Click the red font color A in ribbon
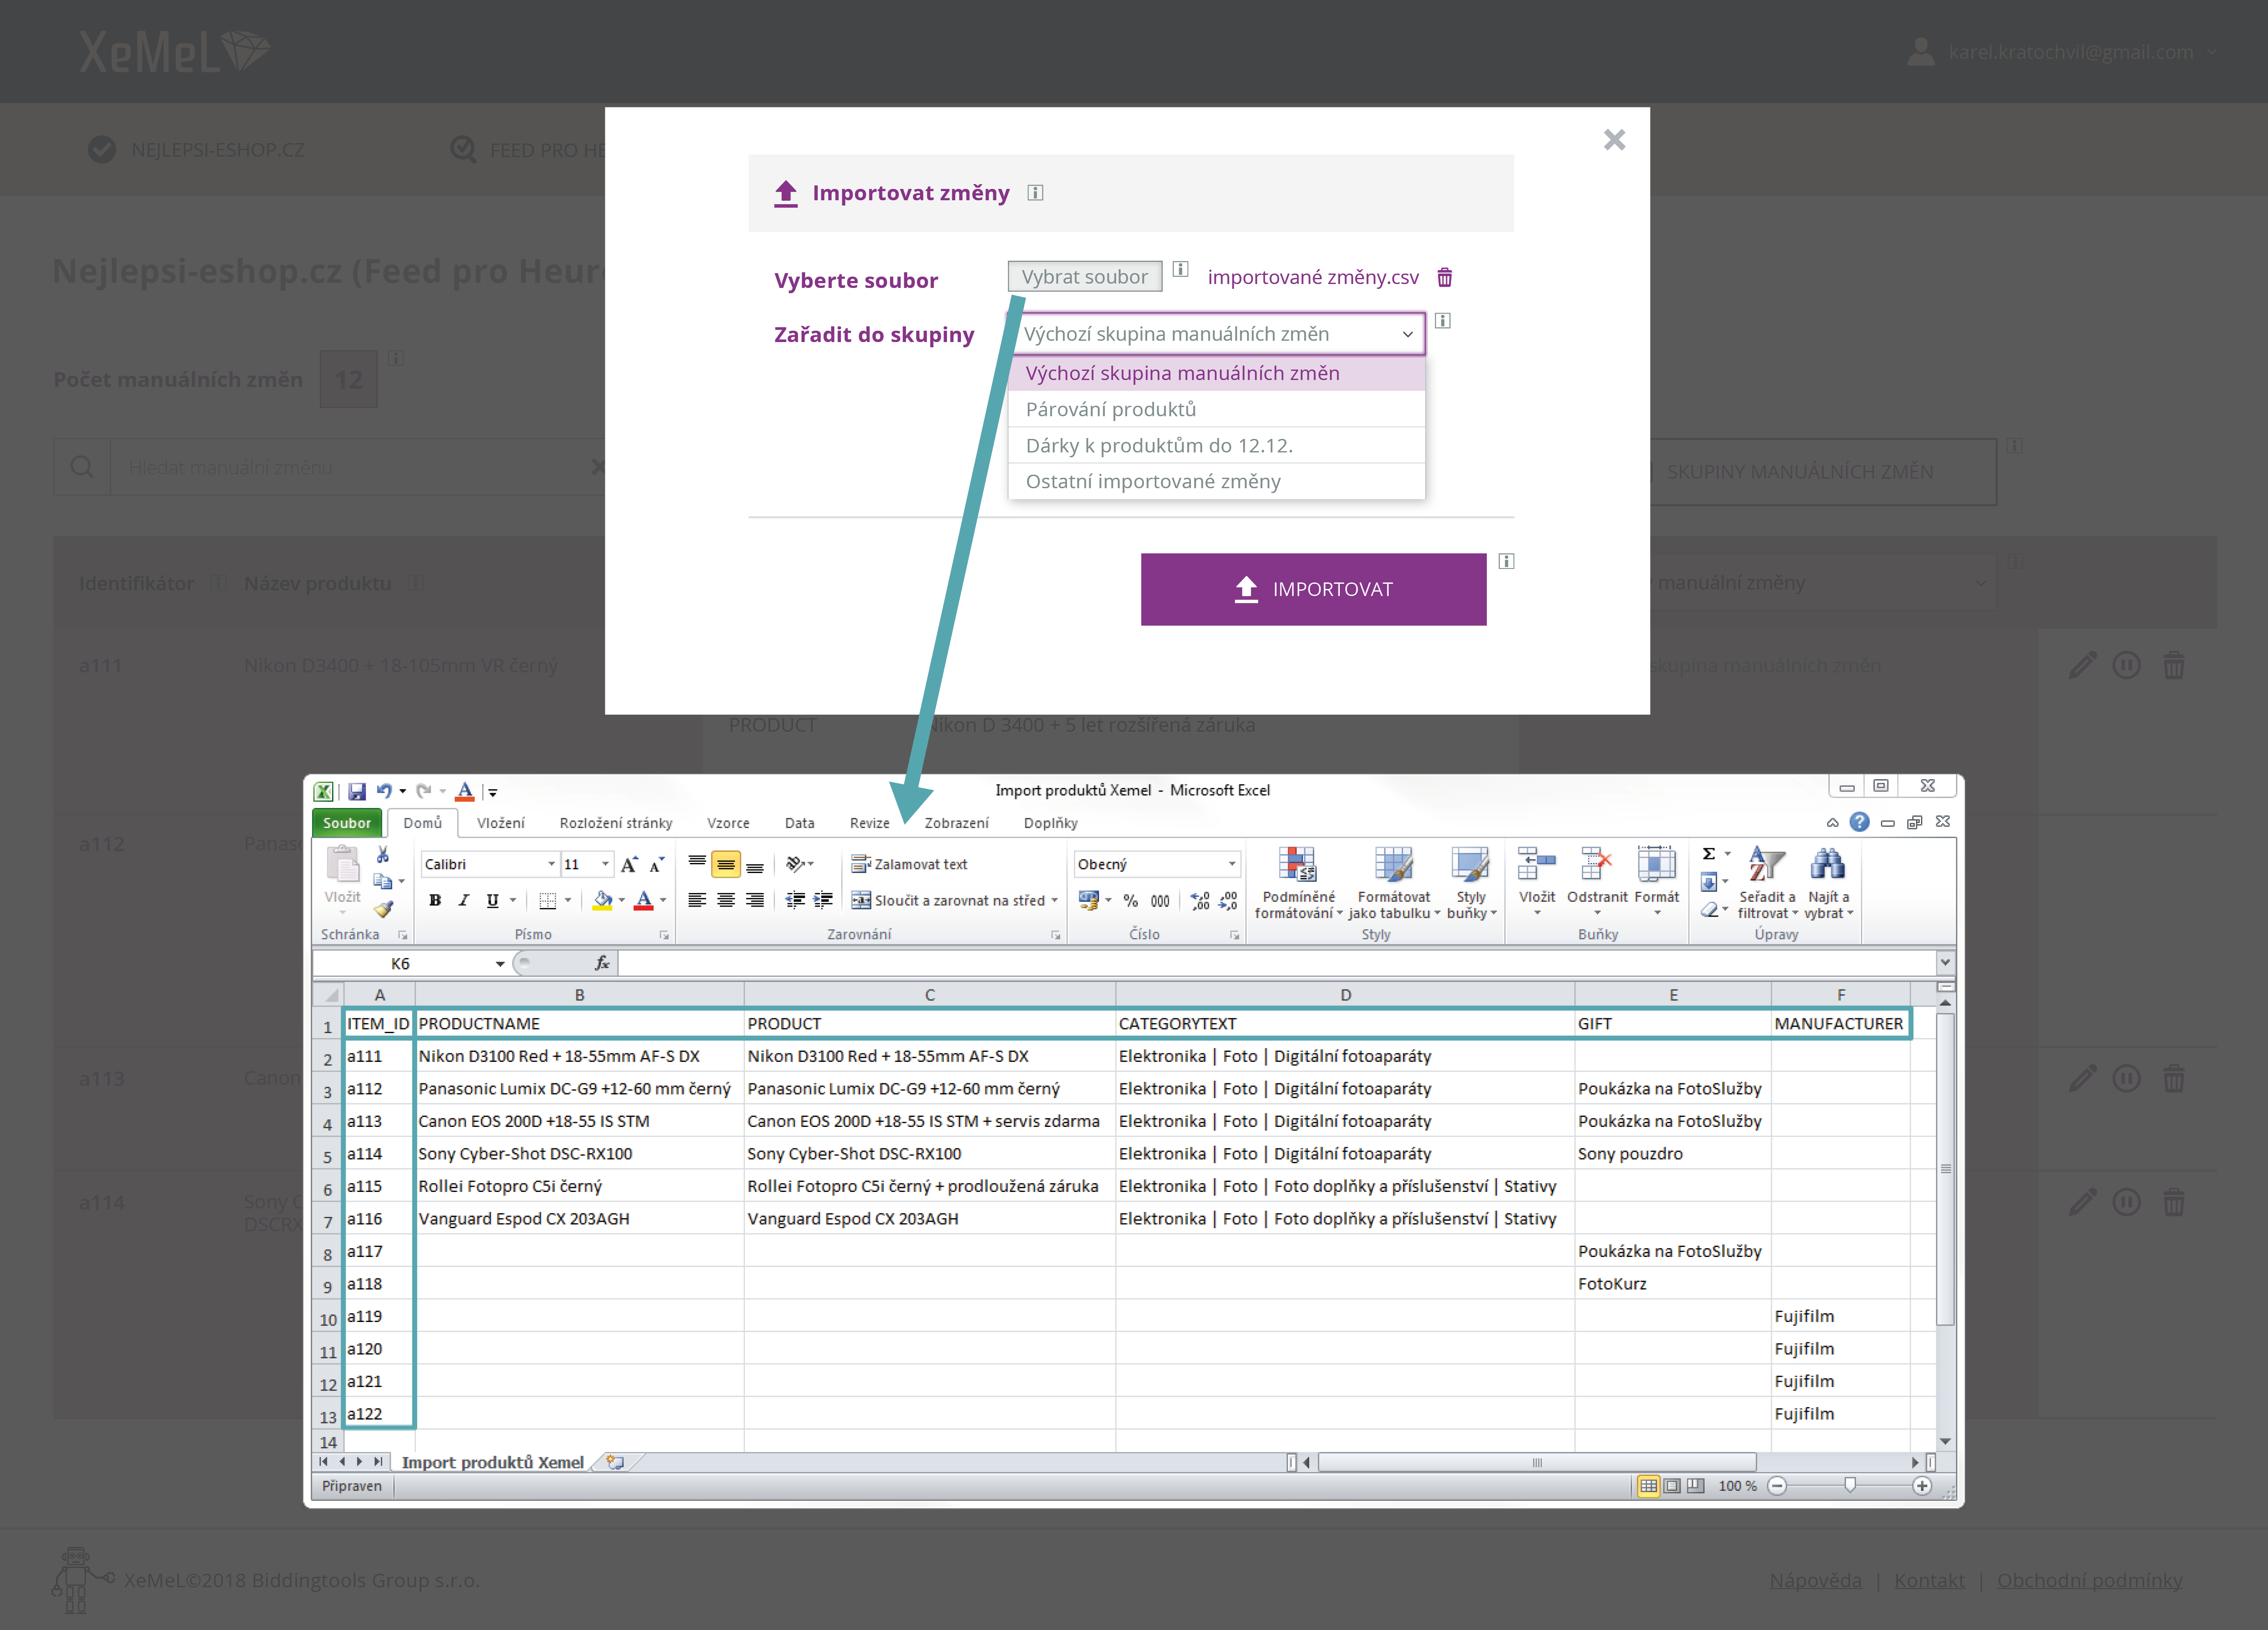2268x1630 pixels. (x=644, y=900)
